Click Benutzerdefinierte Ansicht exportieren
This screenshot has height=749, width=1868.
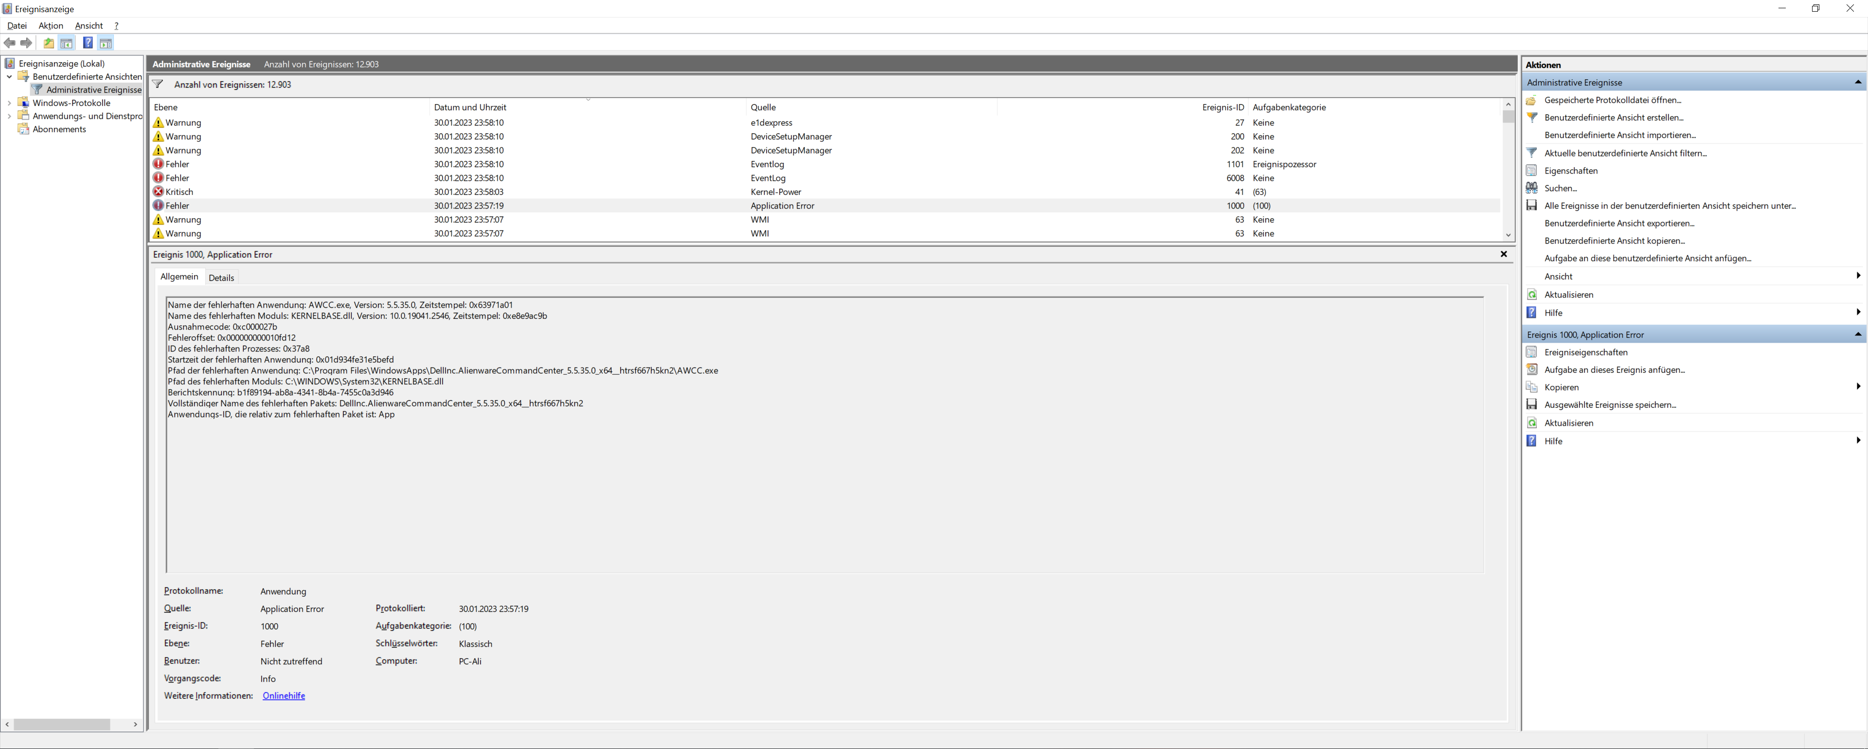click(1618, 223)
